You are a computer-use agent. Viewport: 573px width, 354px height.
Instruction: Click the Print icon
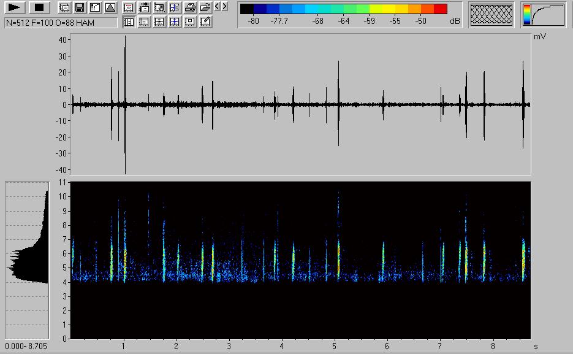[x=190, y=8]
